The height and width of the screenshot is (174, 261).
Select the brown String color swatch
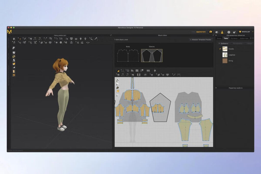point(225,61)
